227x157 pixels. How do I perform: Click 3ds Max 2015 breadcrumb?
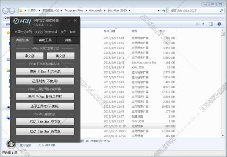coord(117,10)
